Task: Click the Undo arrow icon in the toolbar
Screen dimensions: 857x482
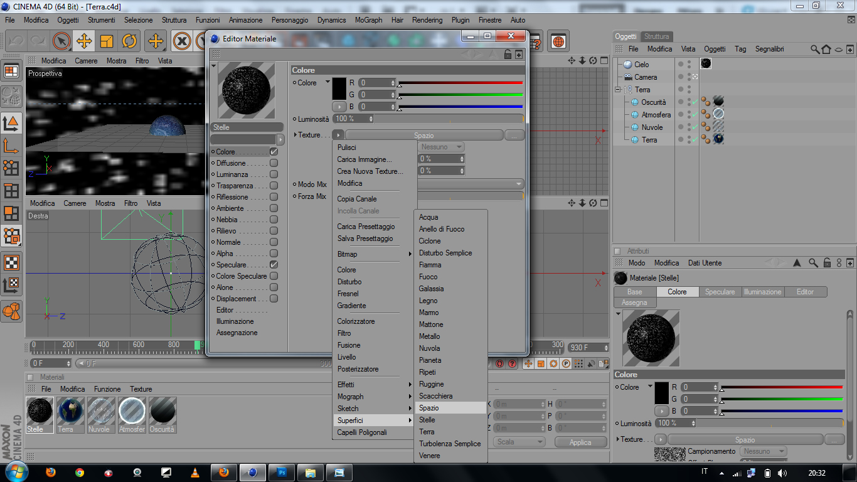Action: (16, 41)
